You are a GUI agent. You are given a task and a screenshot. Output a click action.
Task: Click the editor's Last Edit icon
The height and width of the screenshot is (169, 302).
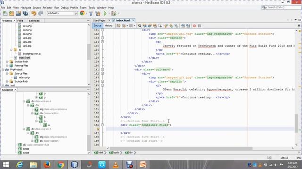click(118, 26)
